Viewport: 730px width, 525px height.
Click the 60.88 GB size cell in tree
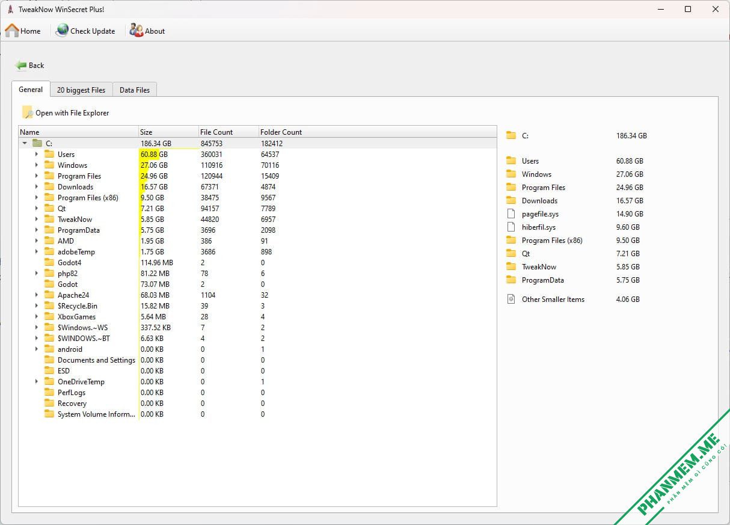[155, 155]
